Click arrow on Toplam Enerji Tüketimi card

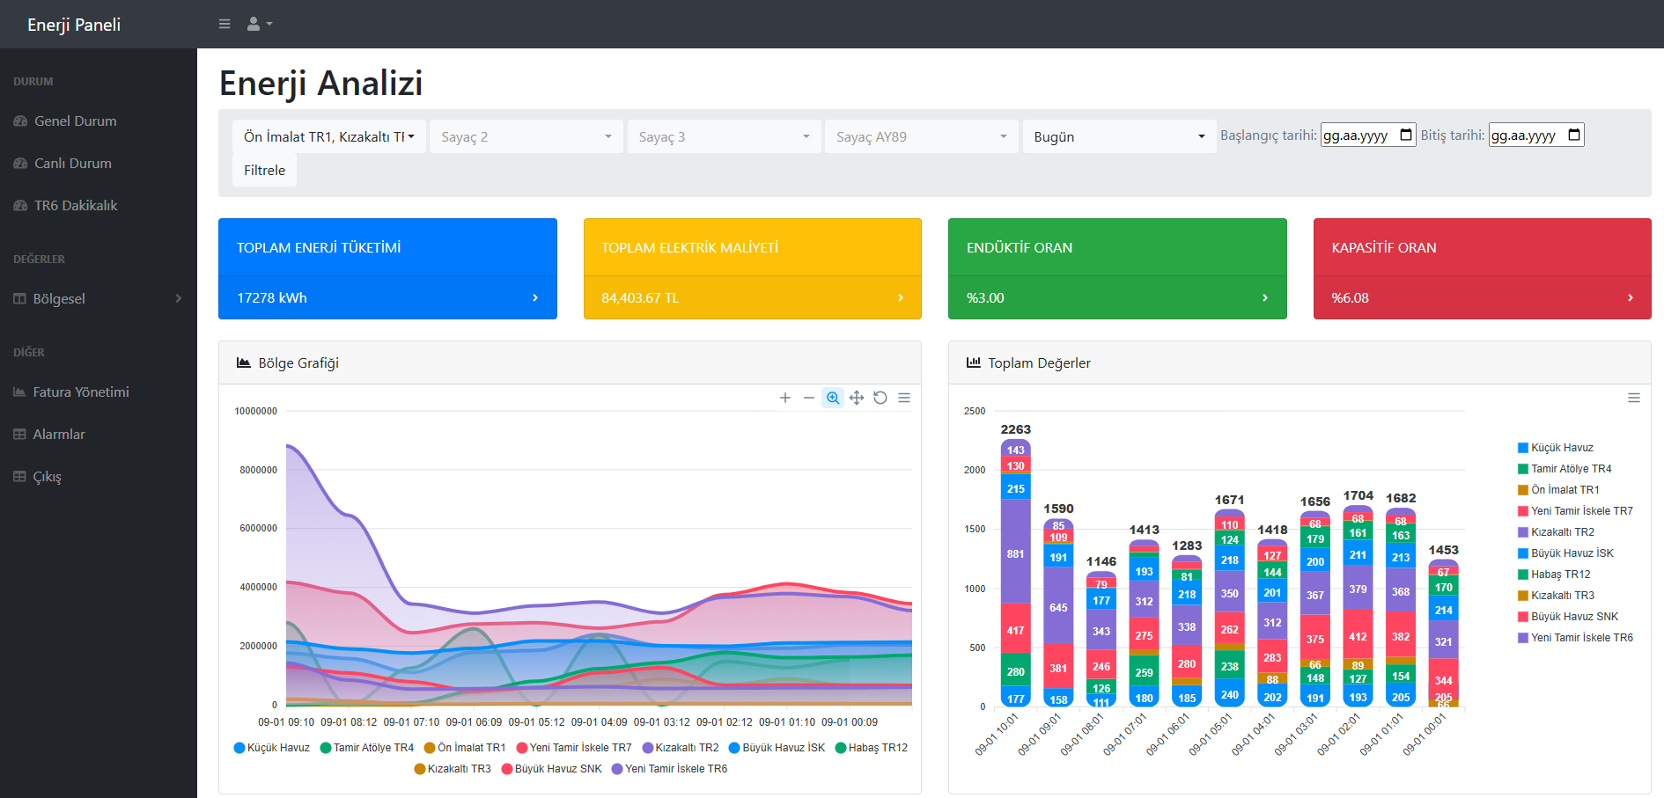click(535, 298)
